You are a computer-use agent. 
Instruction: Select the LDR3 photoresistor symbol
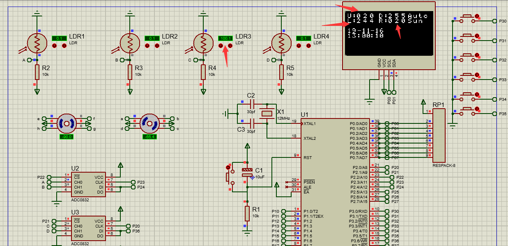(x=204, y=42)
